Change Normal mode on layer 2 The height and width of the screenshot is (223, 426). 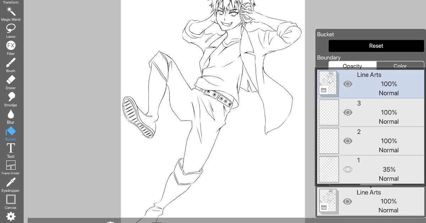pos(388,150)
